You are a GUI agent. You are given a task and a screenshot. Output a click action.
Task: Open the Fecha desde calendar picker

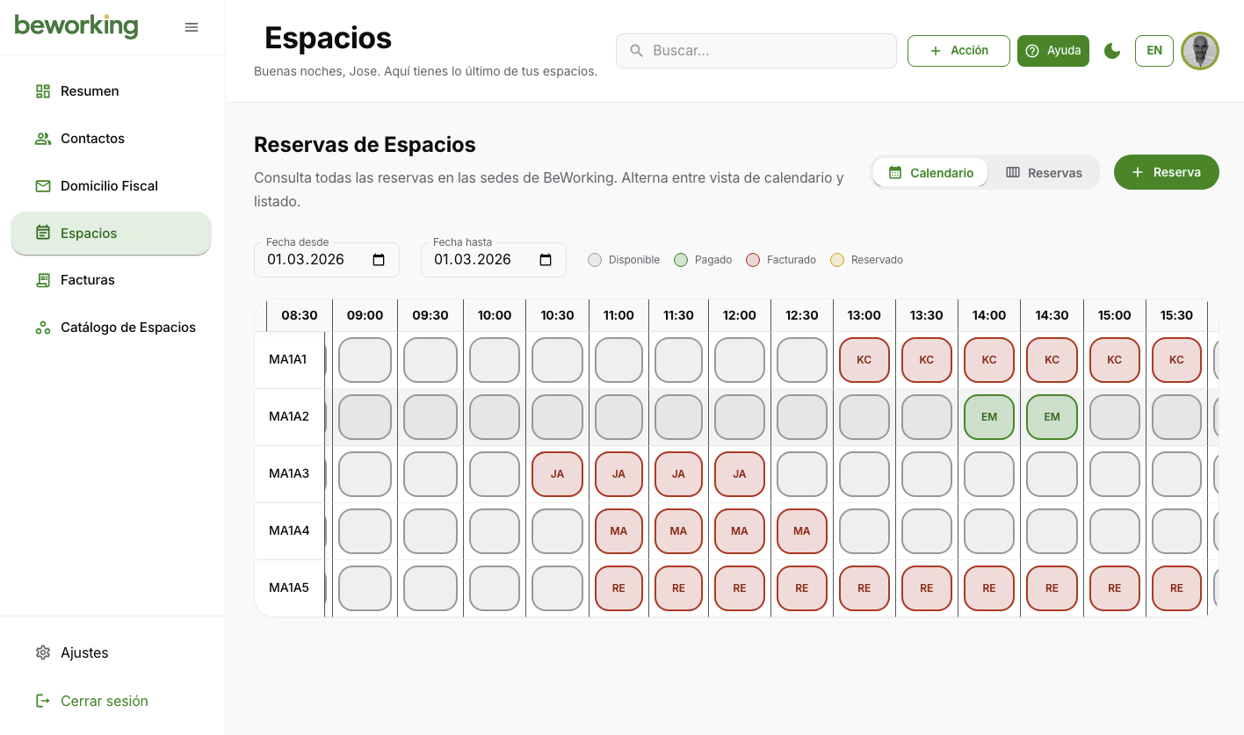click(379, 259)
